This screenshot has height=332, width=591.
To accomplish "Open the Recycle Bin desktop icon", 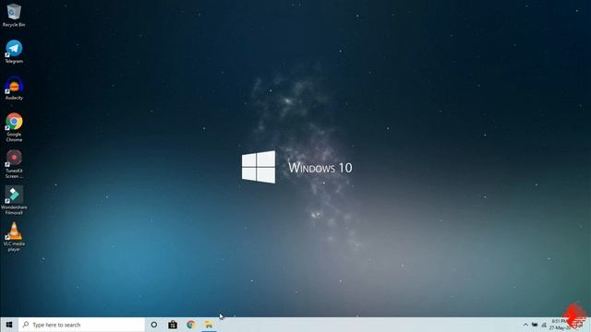I will pyautogui.click(x=14, y=15).
